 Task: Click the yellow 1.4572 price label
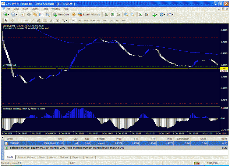[224, 69]
